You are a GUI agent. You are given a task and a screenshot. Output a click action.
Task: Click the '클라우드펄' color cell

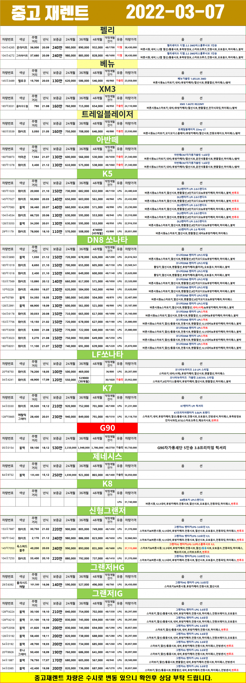pyautogui.click(x=22, y=106)
